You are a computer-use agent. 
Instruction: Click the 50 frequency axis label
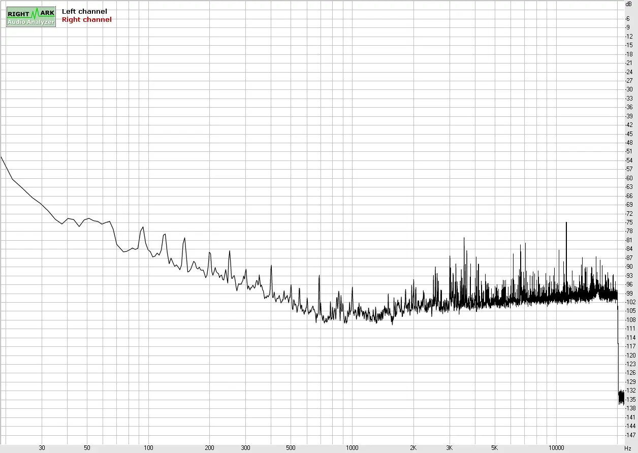coord(87,448)
